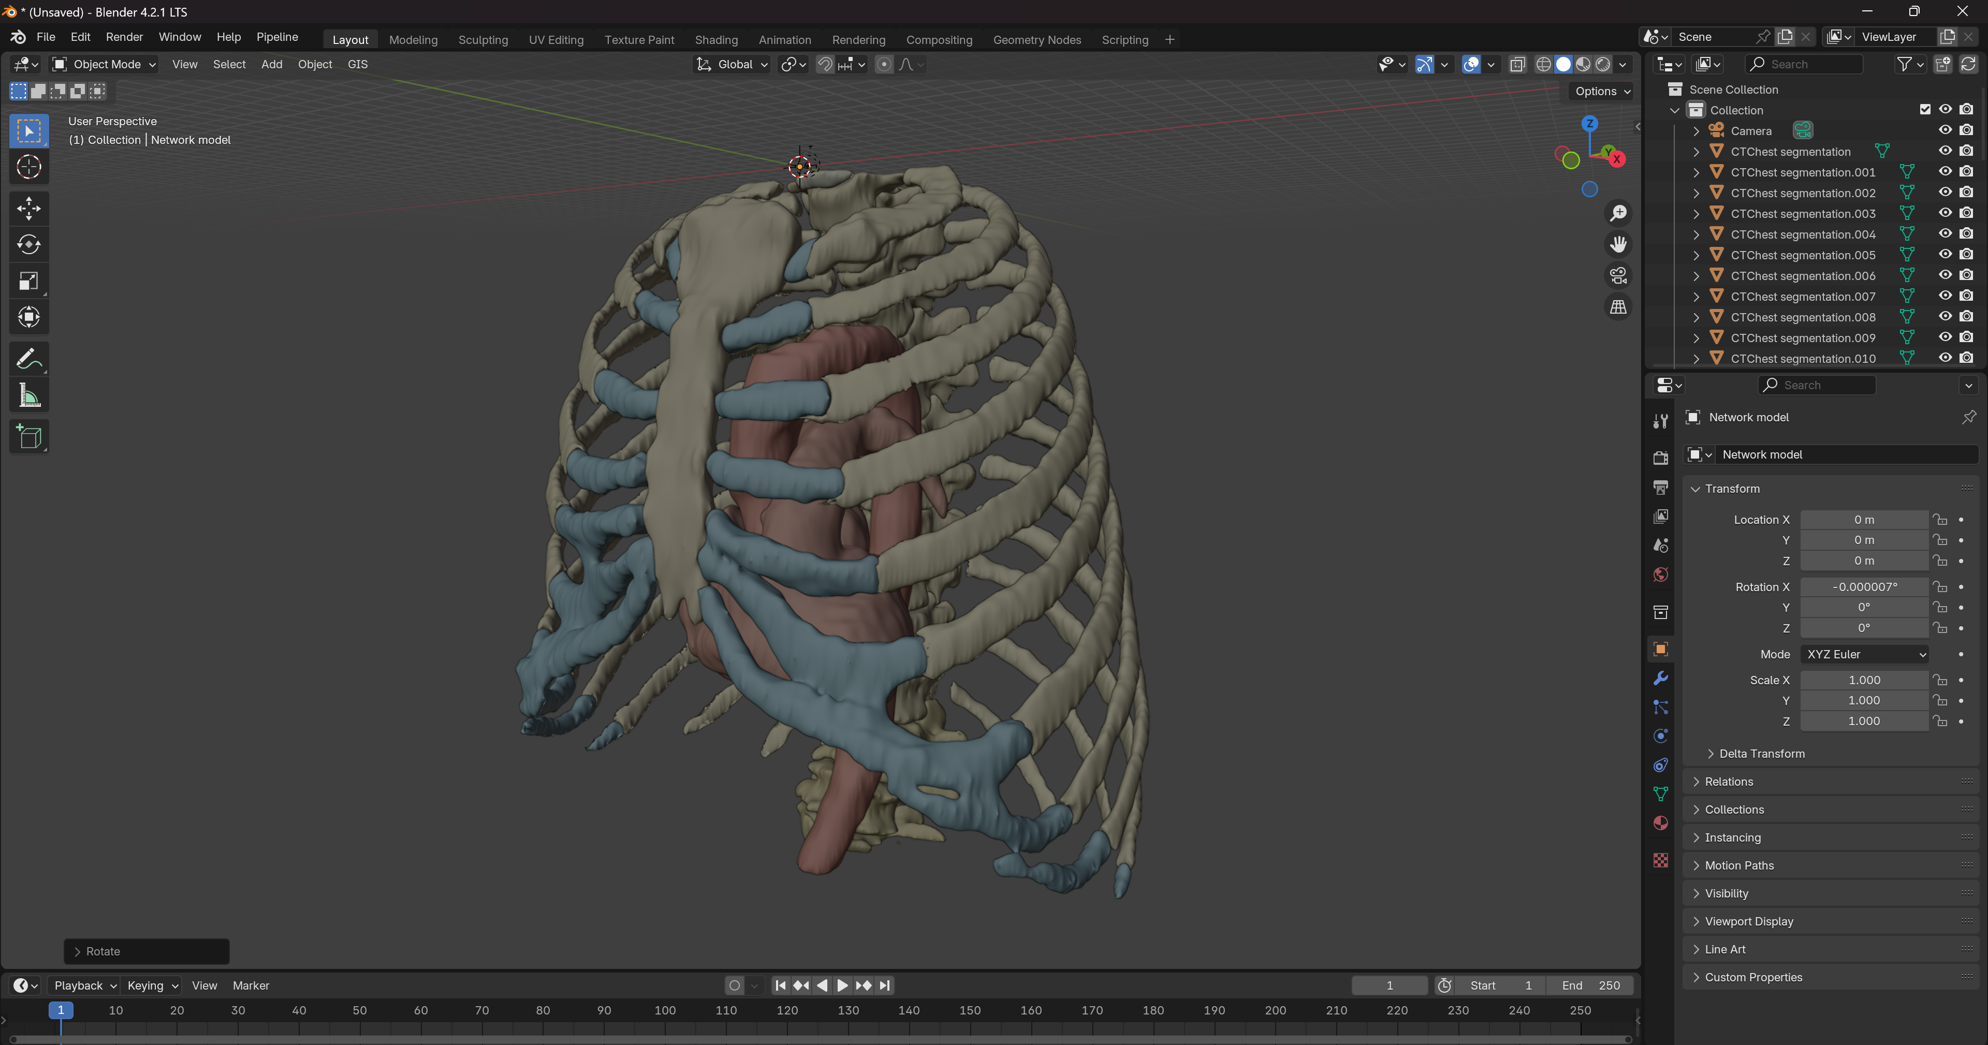Click the Scale X value field
Viewport: 1988px width, 1045px height.
[1864, 680]
